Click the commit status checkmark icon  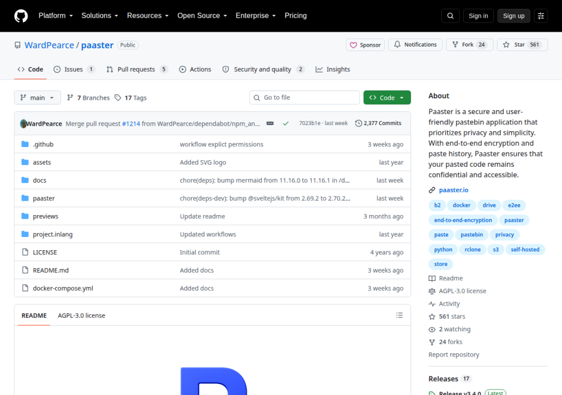click(x=285, y=123)
